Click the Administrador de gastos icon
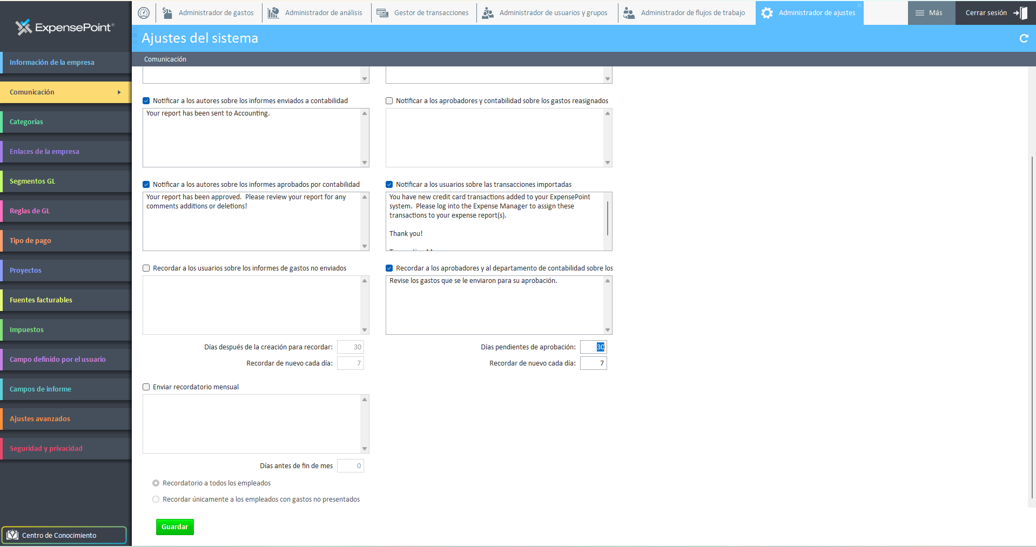Viewport: 1036px width, 547px height. click(x=167, y=13)
